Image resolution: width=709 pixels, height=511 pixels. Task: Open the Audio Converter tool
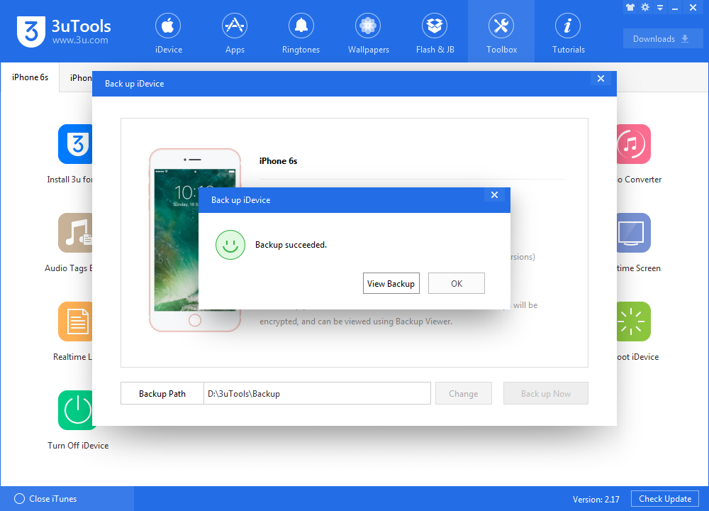tap(633, 144)
